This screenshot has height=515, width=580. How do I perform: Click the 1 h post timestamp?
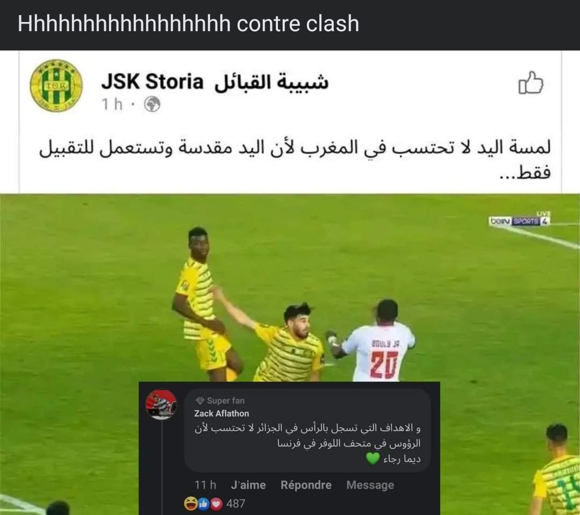tap(112, 104)
